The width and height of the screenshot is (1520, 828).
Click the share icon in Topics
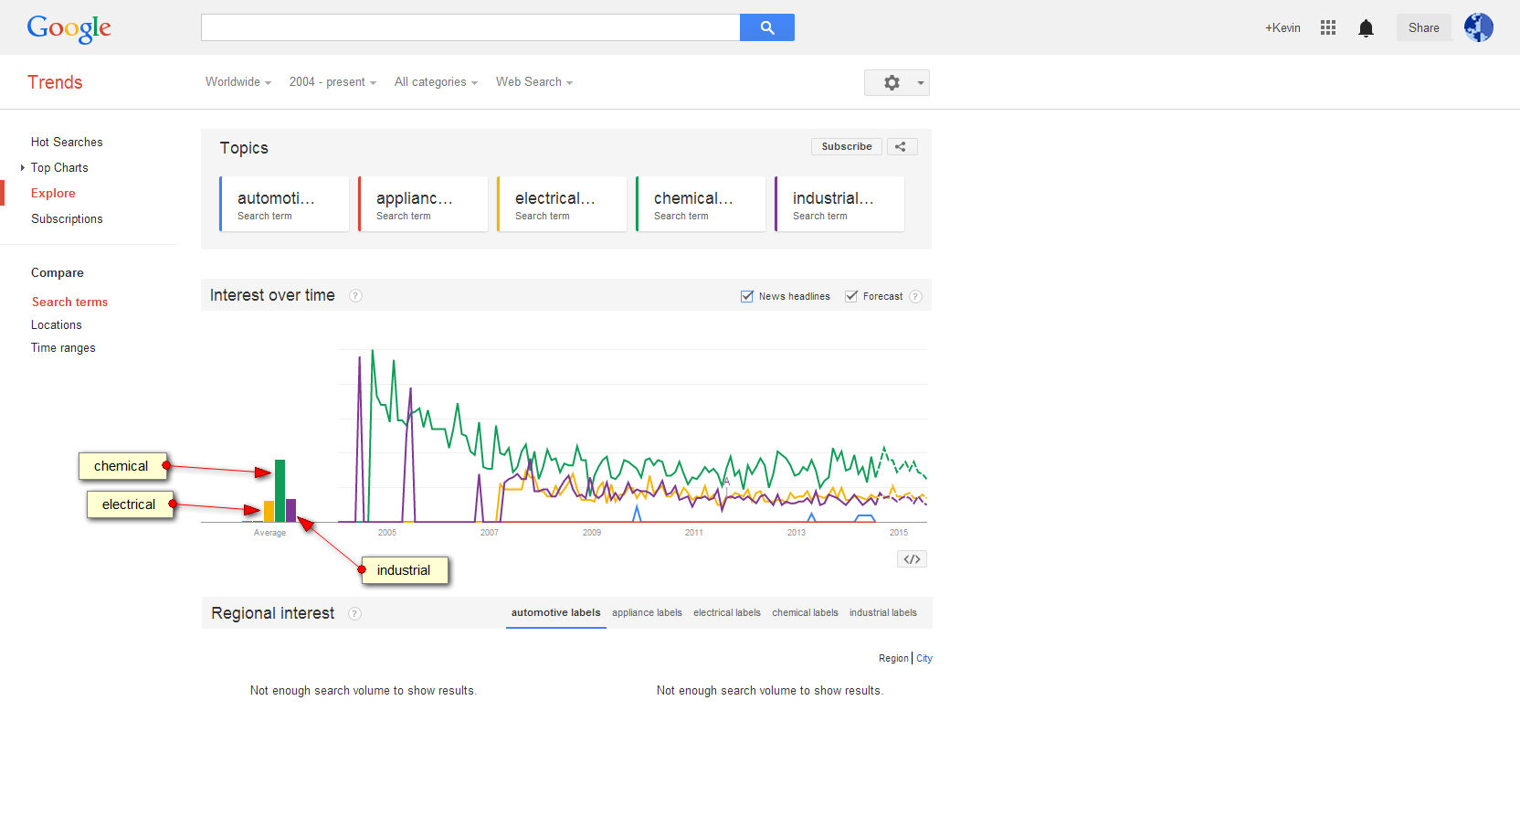pyautogui.click(x=901, y=146)
